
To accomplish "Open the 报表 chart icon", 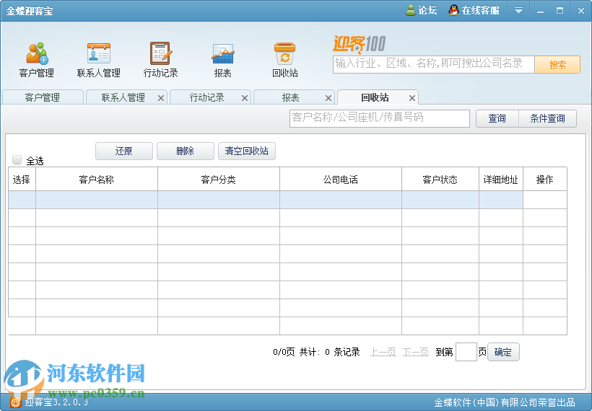I will coord(223,60).
